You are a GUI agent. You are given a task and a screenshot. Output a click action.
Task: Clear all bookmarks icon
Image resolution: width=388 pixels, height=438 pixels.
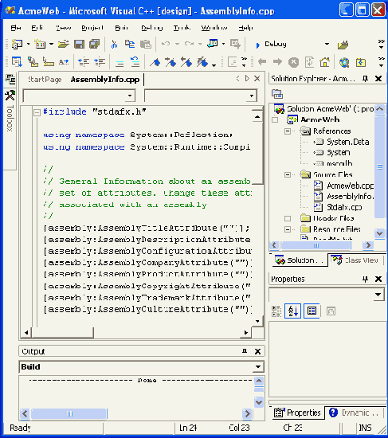pyautogui.click(x=202, y=62)
